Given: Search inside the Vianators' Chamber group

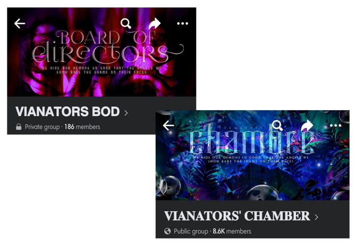Looking at the screenshot, I should (x=277, y=125).
